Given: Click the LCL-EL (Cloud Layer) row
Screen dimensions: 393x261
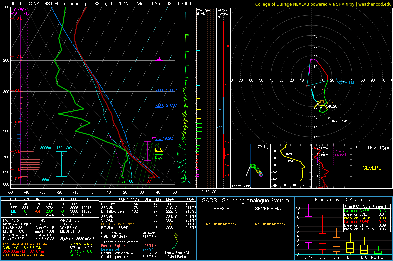Looking at the screenshot, I should (149, 224).
